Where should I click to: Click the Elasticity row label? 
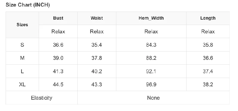click(x=42, y=98)
